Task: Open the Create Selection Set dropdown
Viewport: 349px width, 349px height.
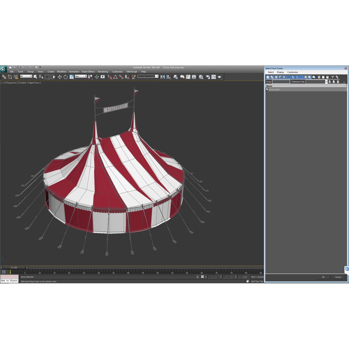Action: (x=148, y=76)
